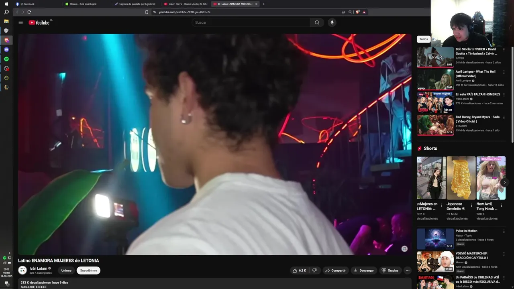Screen dimensions: 514x289
Task: Click the Descargar button
Action: (x=364, y=271)
